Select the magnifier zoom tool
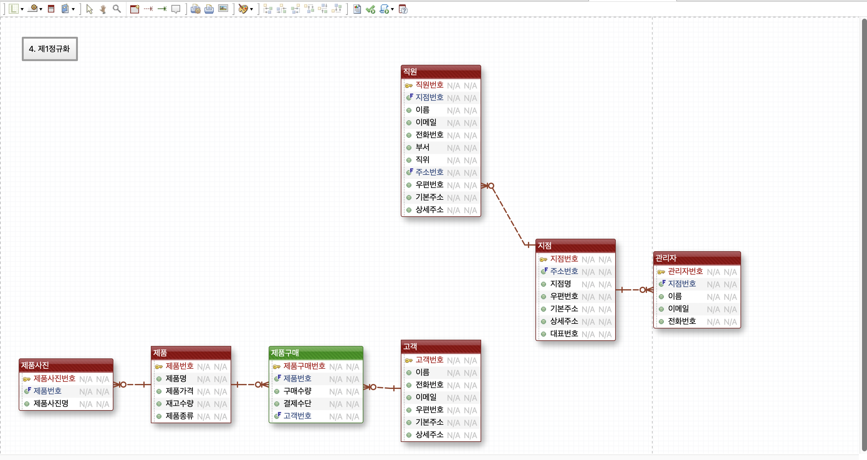 tap(117, 9)
